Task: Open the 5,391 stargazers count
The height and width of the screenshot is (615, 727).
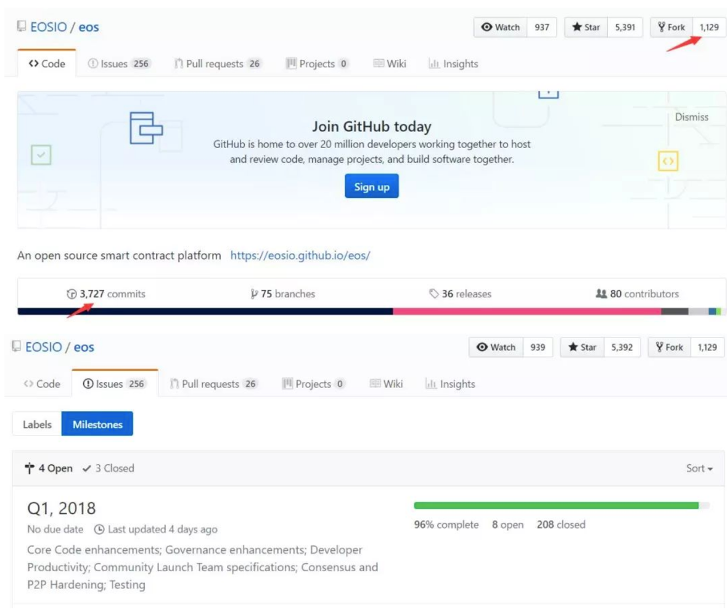Action: pyautogui.click(x=625, y=27)
